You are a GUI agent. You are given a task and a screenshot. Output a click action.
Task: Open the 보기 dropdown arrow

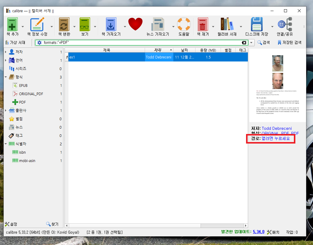95,27
